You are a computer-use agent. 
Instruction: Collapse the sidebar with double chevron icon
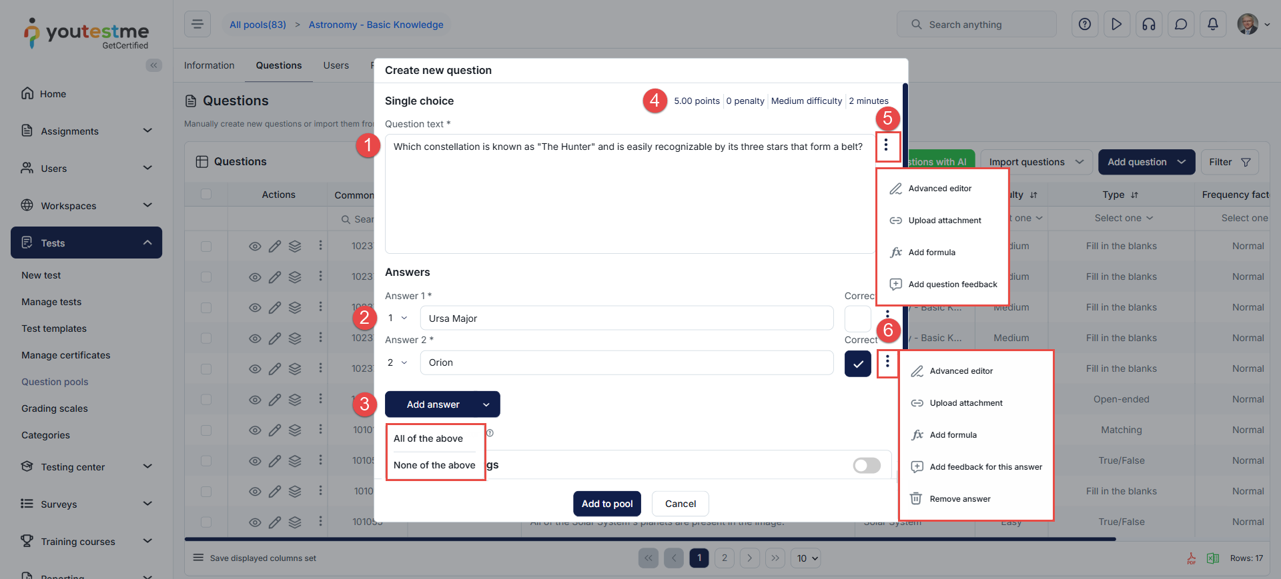coord(153,65)
